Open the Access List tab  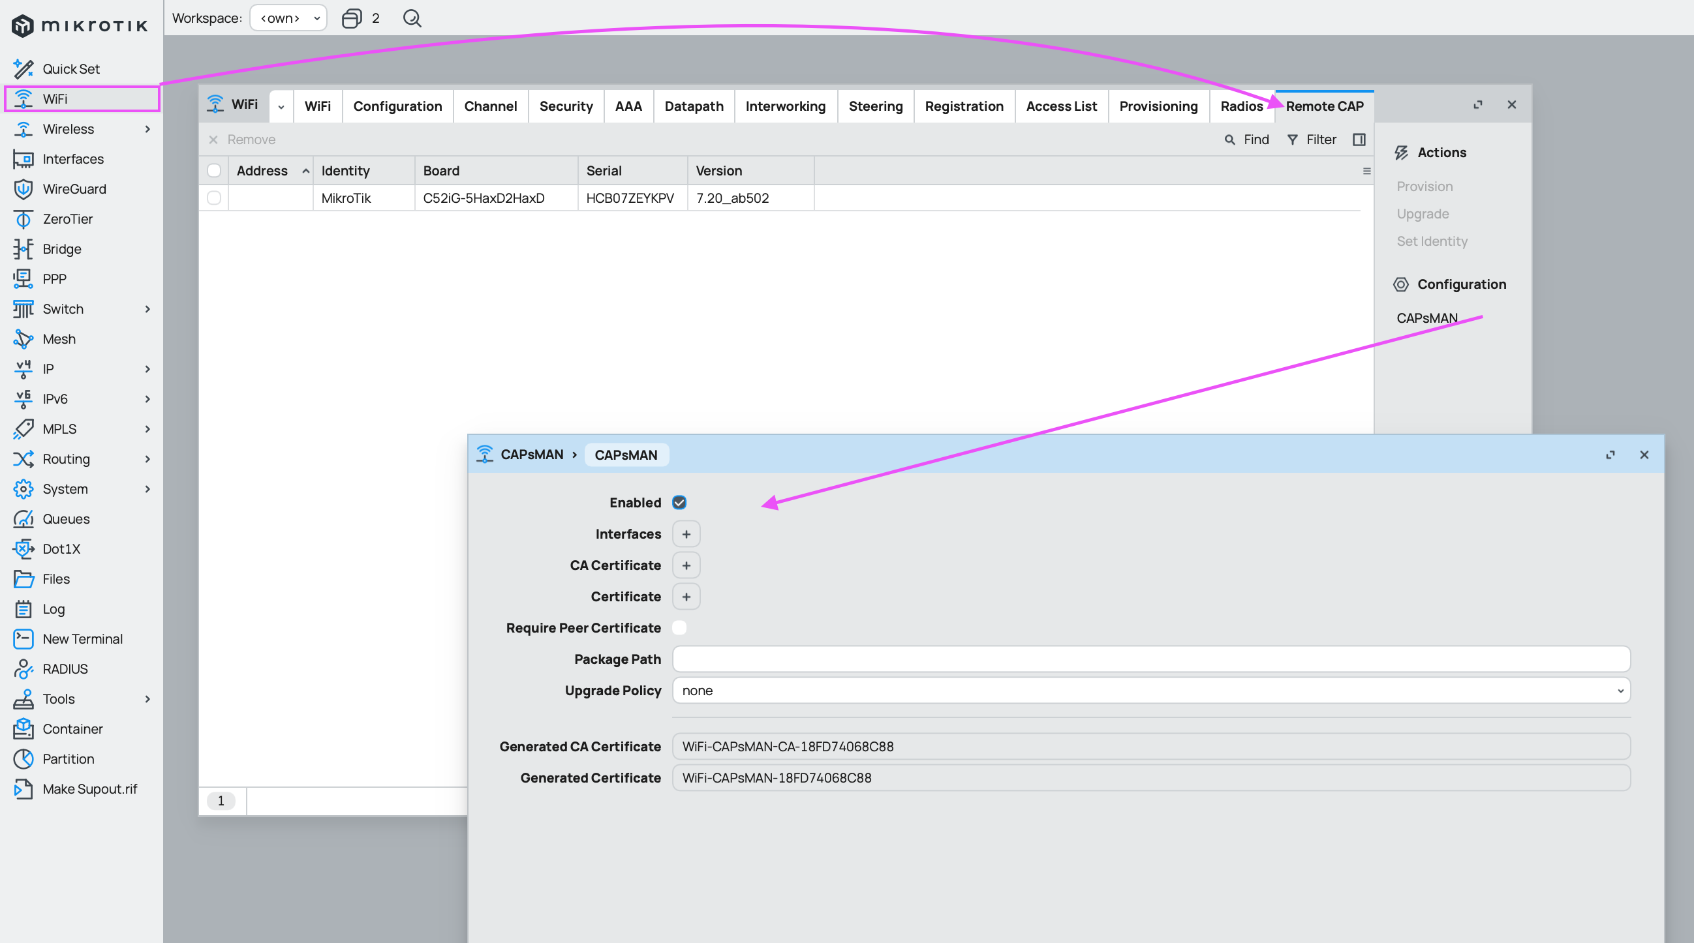1061,106
